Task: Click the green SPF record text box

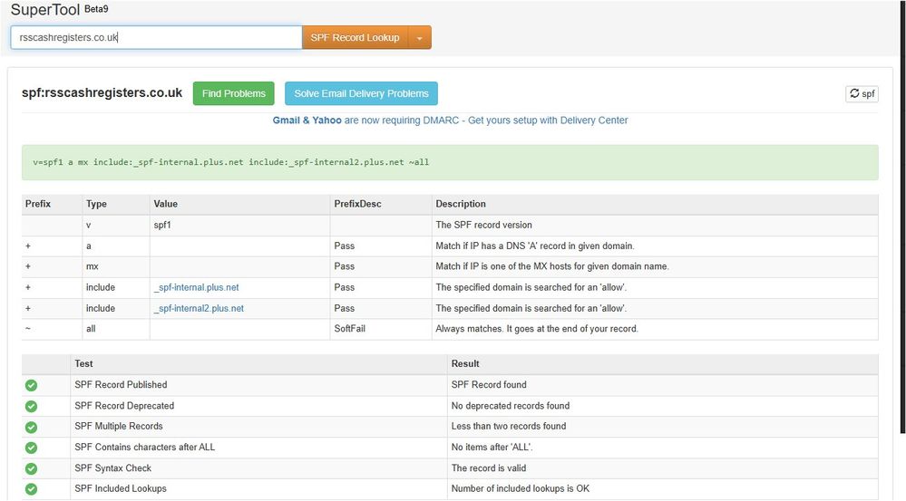Action: (450, 162)
